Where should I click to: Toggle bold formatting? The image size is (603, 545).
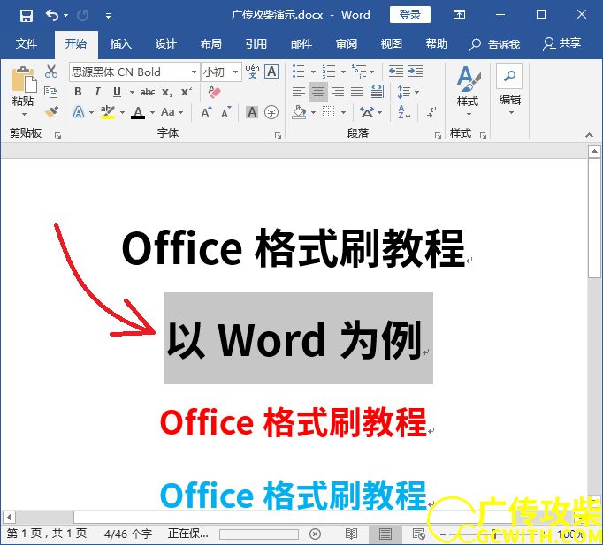click(78, 92)
